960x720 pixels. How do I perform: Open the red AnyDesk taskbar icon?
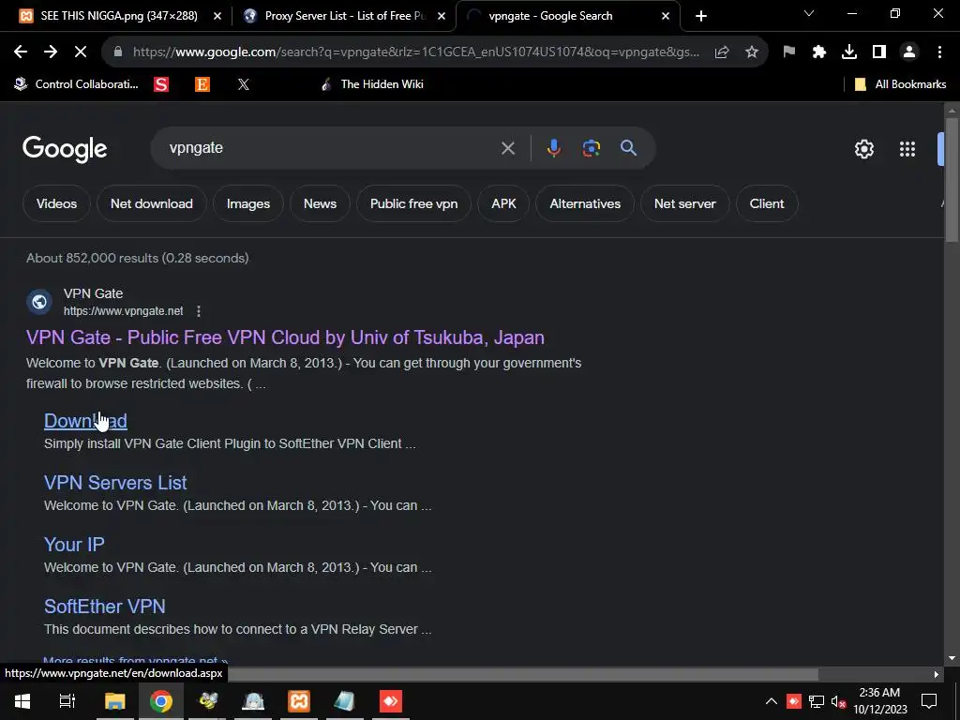391,701
